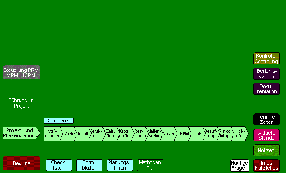Open Aktuelle Stände in pink
This screenshot has width=286, height=173.
[x=266, y=135]
